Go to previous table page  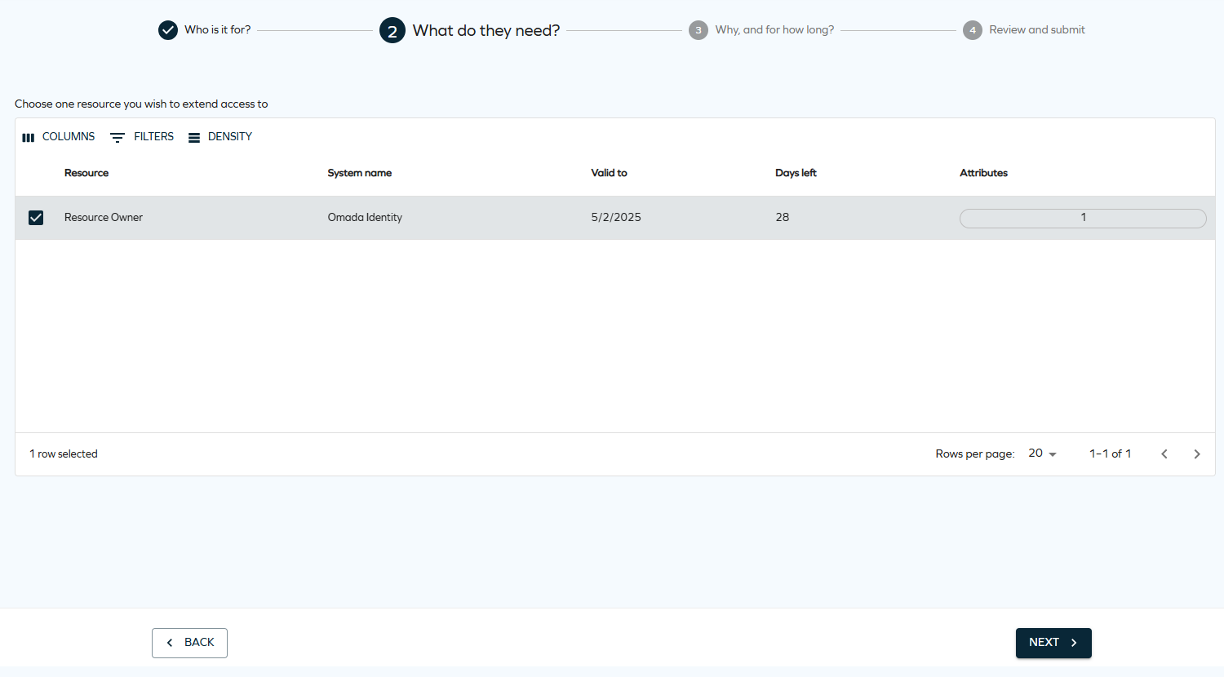[1164, 454]
